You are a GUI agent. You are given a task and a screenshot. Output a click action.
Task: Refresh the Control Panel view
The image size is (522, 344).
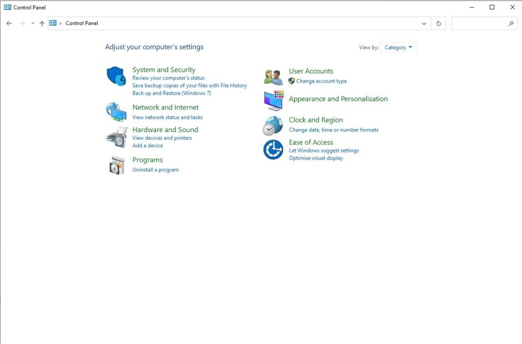click(438, 23)
